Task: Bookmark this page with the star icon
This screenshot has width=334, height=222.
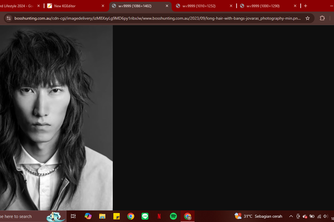Action: 307,18
